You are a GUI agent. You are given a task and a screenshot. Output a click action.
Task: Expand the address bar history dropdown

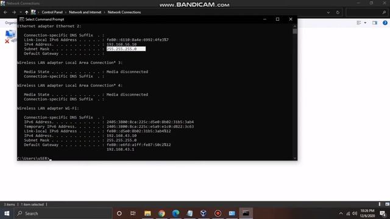(x=328, y=12)
